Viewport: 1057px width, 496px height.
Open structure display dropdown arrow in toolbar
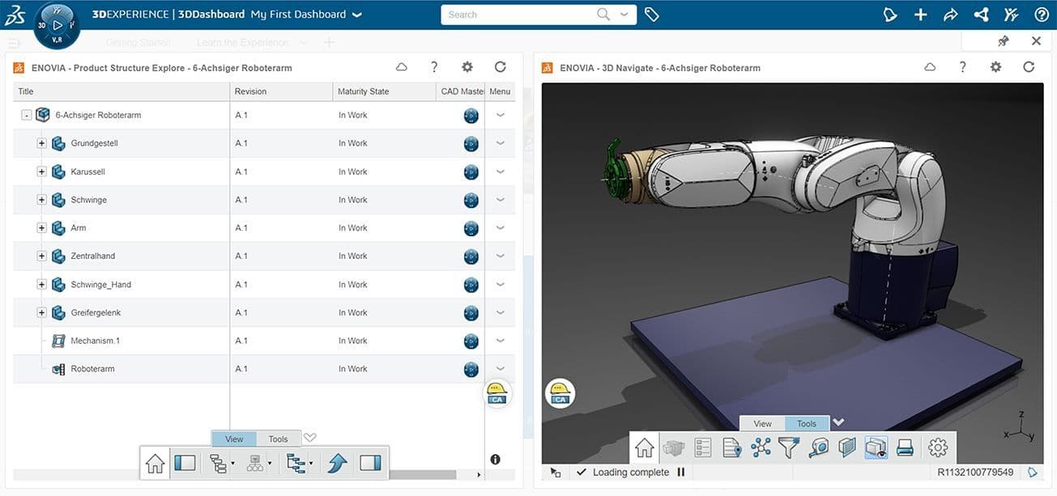(232, 464)
